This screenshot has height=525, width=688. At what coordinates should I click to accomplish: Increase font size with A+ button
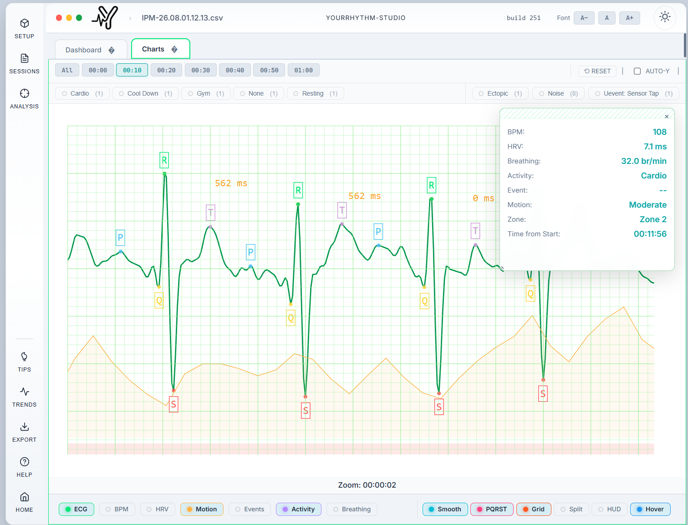coord(630,18)
